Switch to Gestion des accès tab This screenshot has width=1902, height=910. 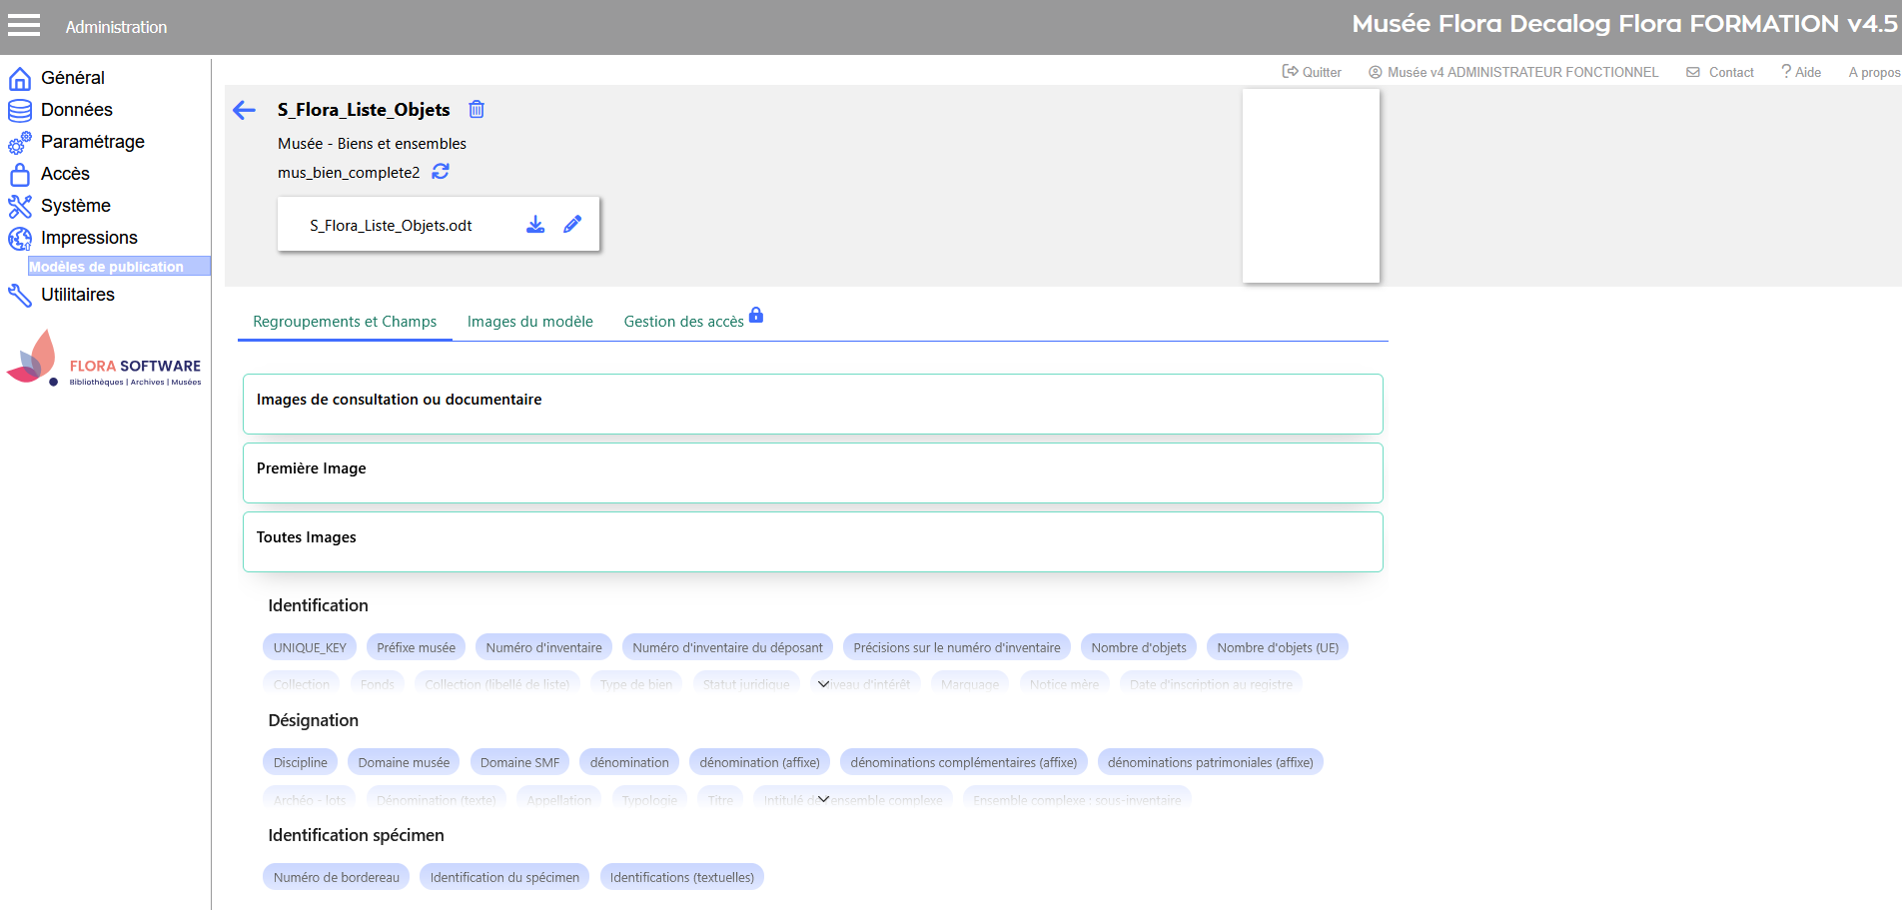pyautogui.click(x=684, y=322)
